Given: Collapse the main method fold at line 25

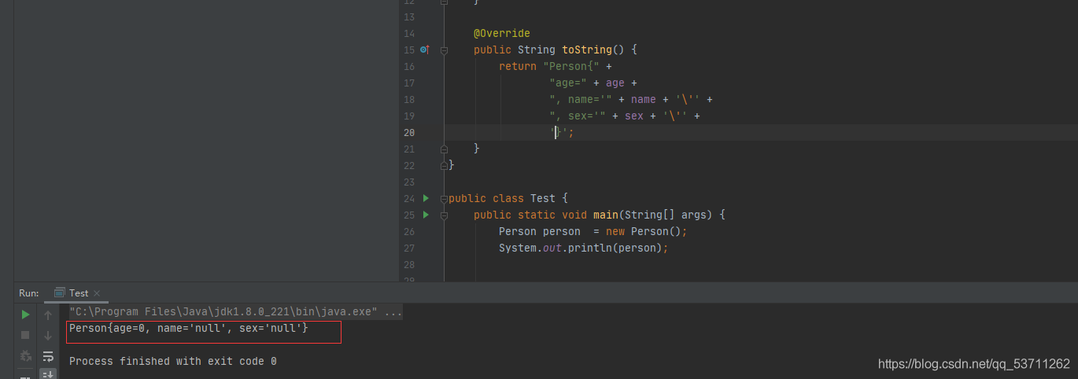Looking at the screenshot, I should 444,215.
